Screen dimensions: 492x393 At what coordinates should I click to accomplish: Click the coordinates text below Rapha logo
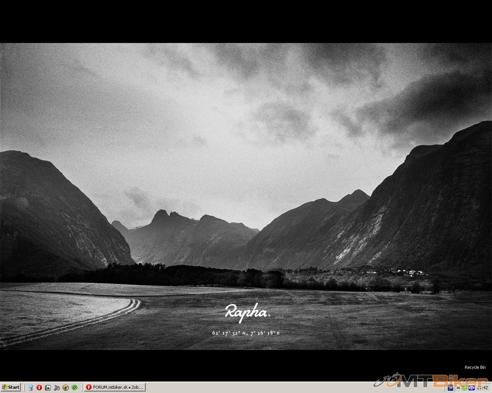(246, 333)
